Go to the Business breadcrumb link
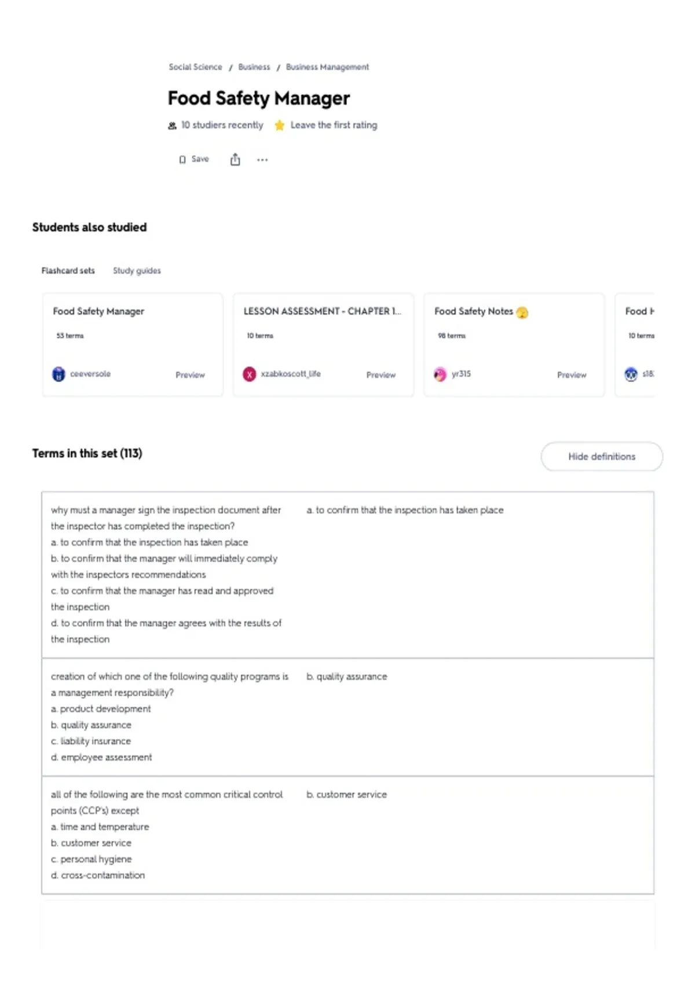Viewport: 695px width, 984px height. pyautogui.click(x=254, y=67)
